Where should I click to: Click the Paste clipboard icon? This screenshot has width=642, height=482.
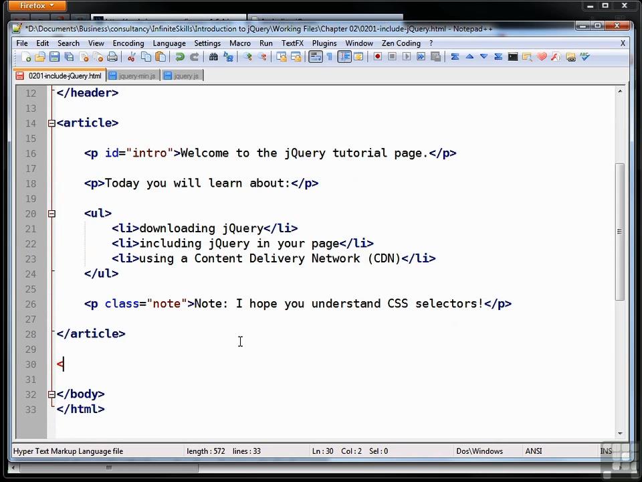click(x=161, y=57)
